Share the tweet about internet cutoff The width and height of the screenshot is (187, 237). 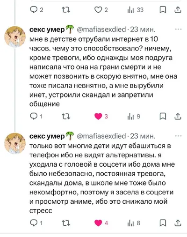(178, 116)
